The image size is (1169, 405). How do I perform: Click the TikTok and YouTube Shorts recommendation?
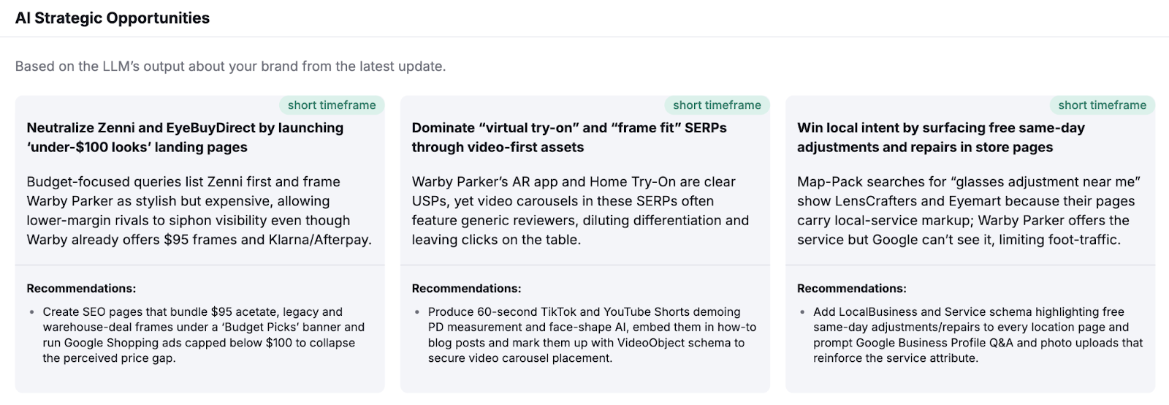[592, 335]
